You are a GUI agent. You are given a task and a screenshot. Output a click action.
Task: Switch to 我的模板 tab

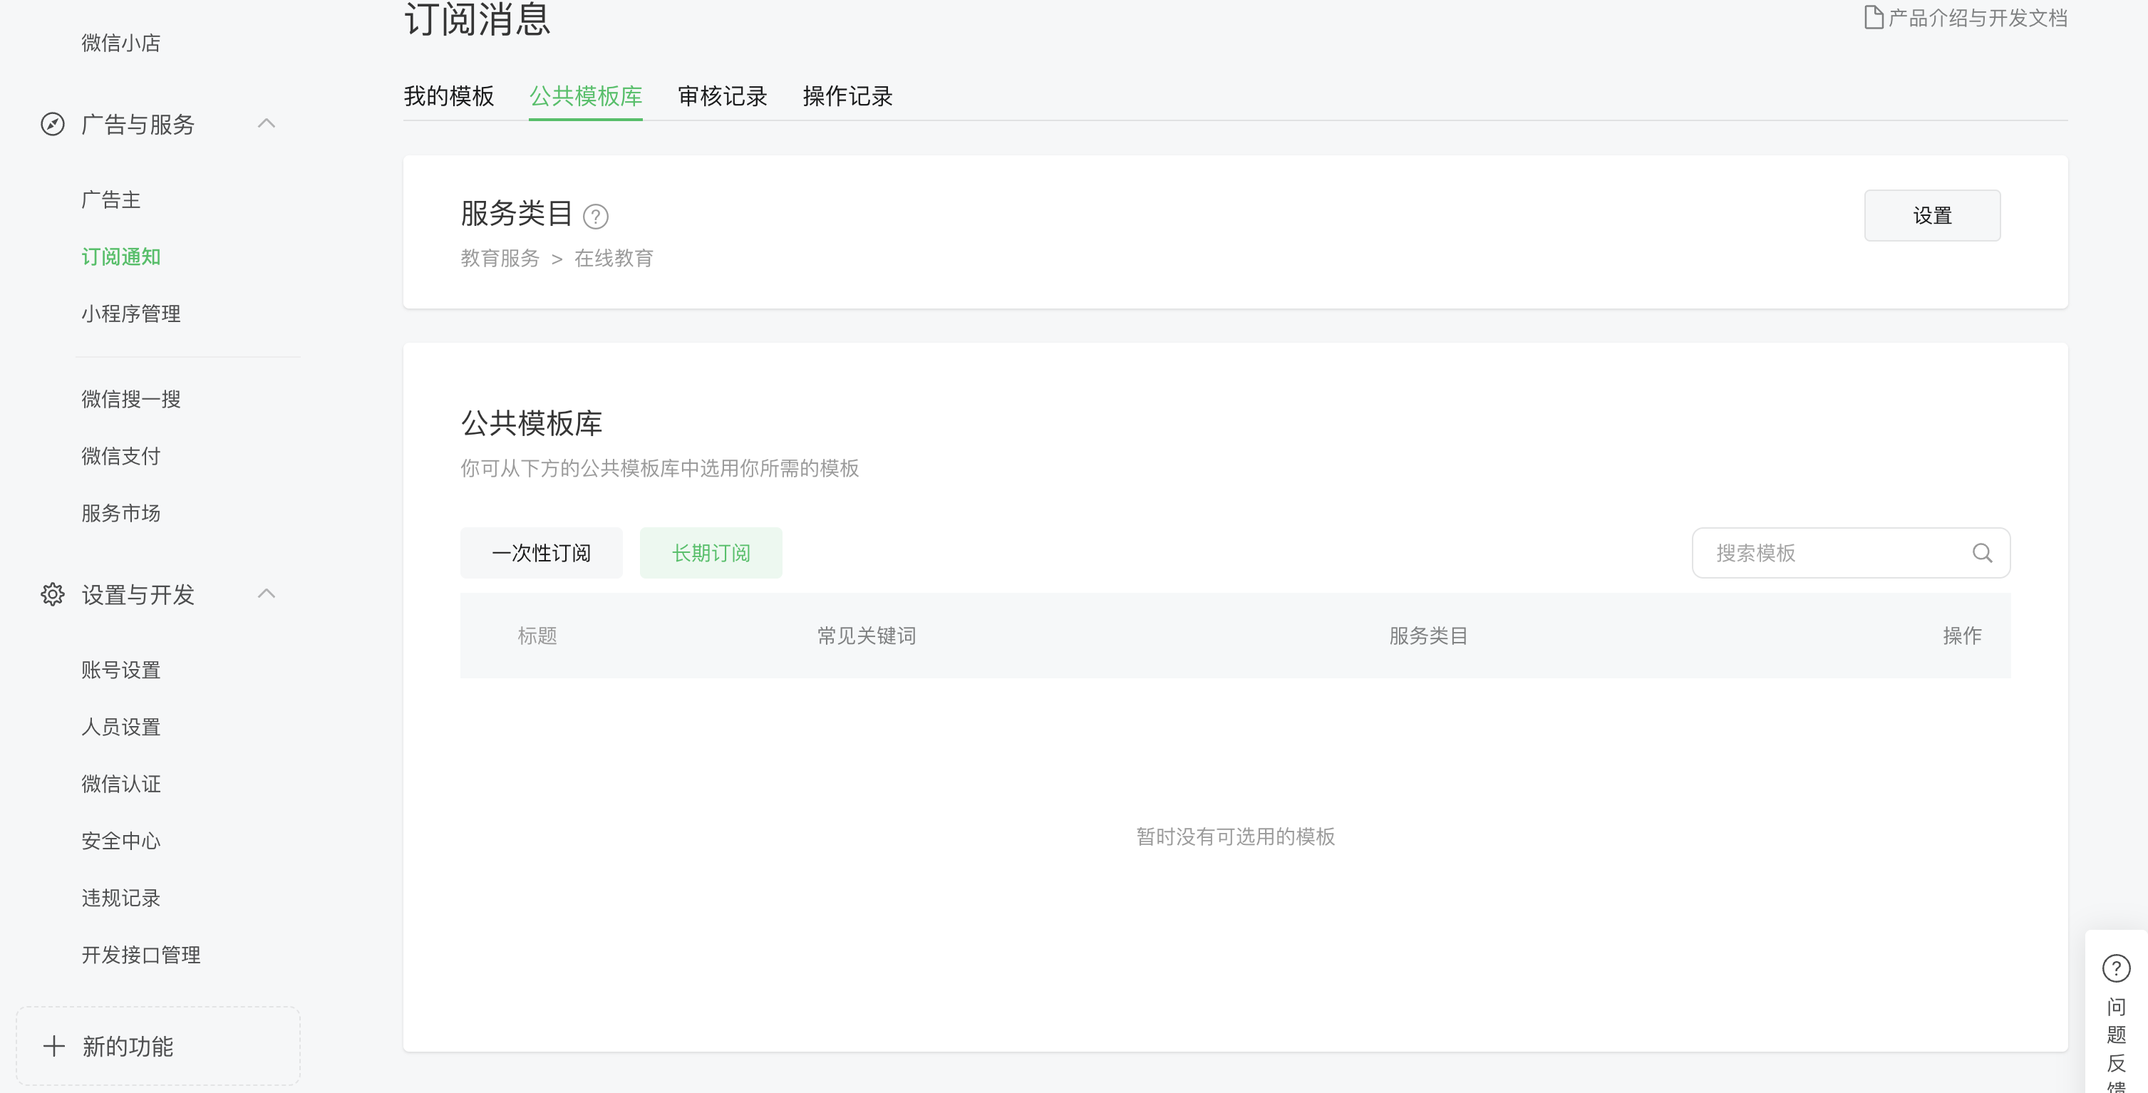448,96
